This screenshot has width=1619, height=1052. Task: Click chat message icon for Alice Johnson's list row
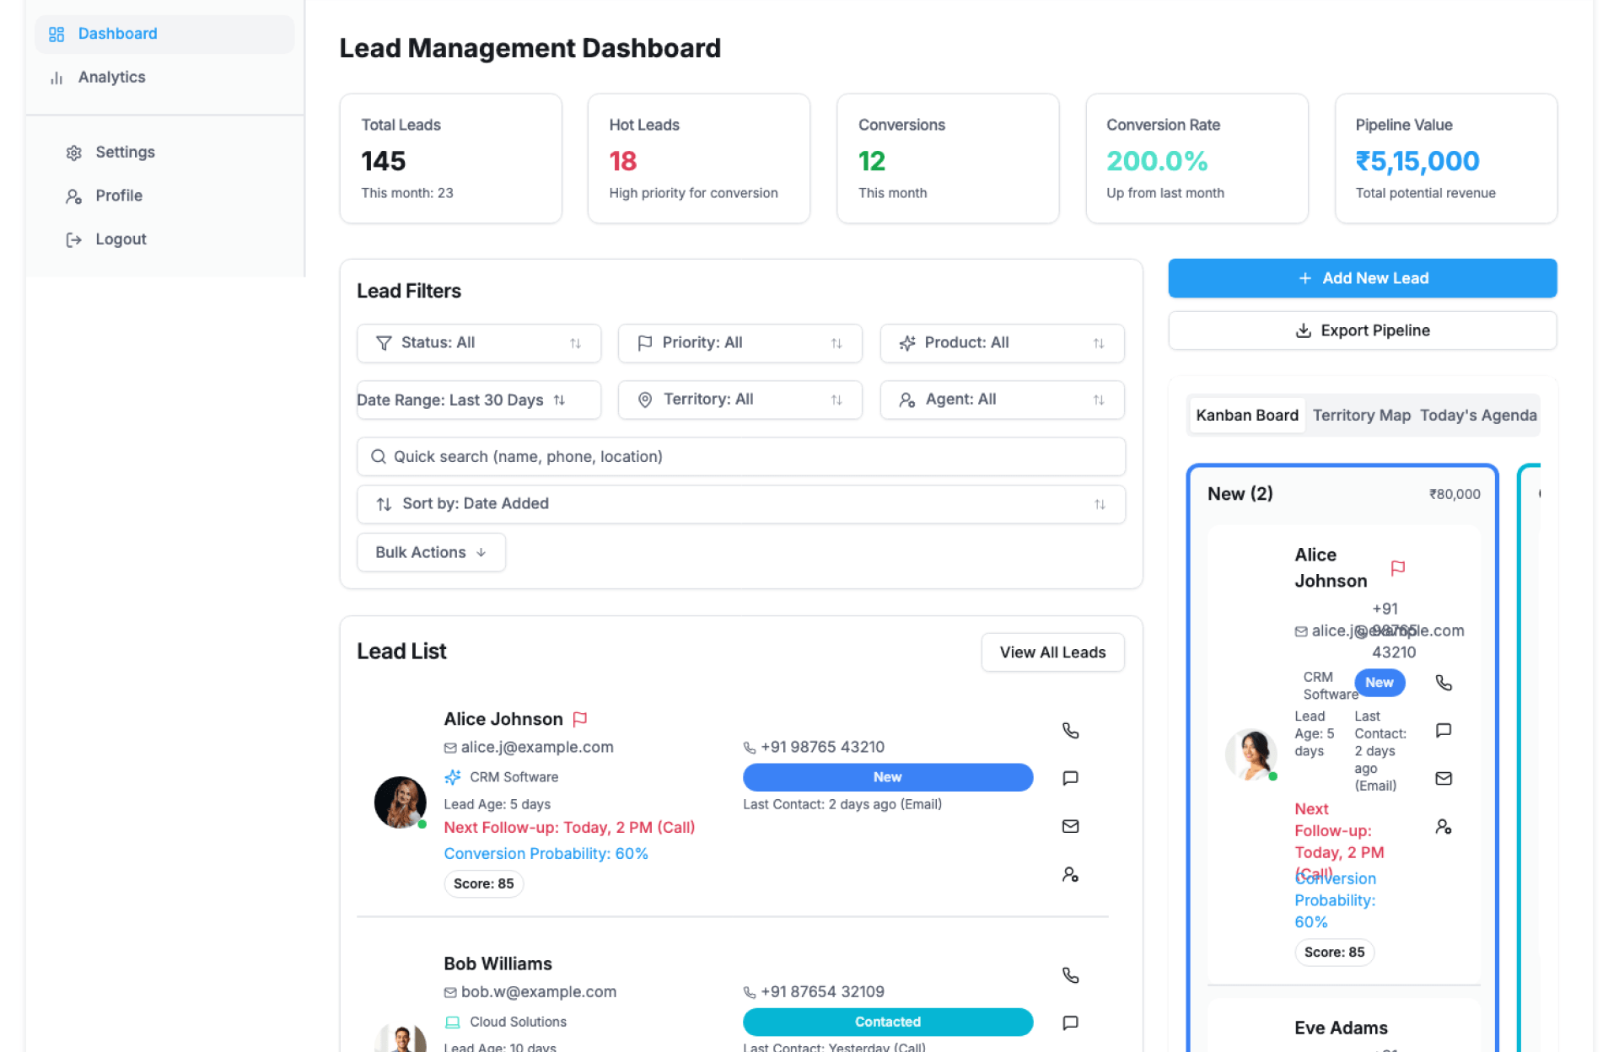point(1070,778)
